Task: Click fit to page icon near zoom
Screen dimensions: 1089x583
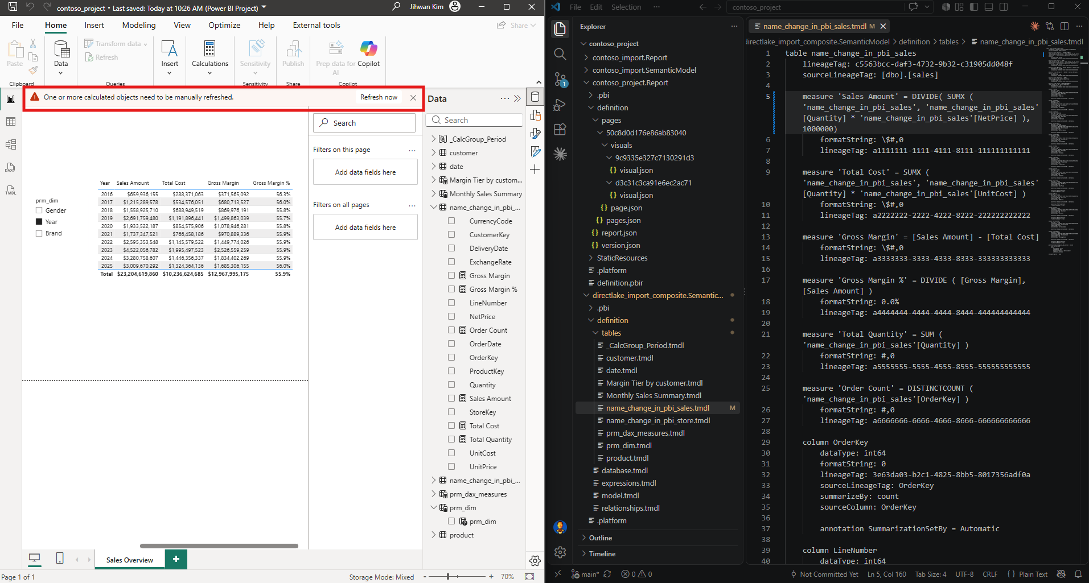Action: point(529,577)
